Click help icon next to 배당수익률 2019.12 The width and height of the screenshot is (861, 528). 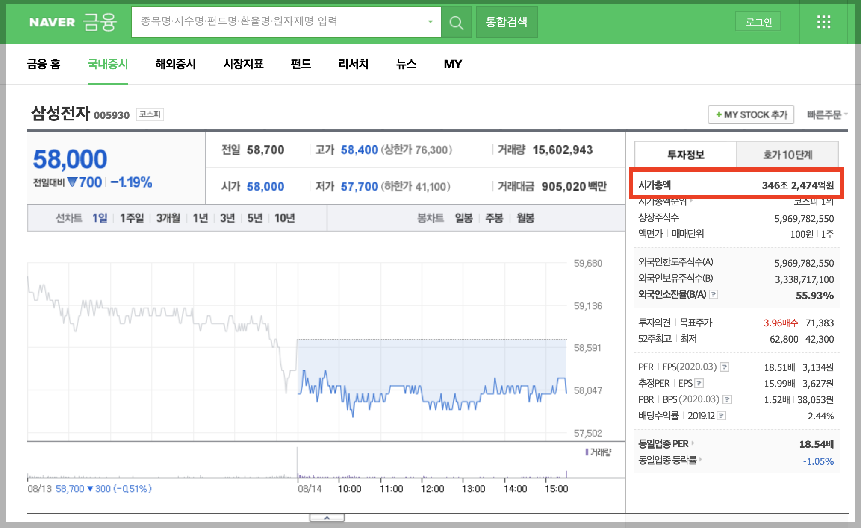click(721, 416)
